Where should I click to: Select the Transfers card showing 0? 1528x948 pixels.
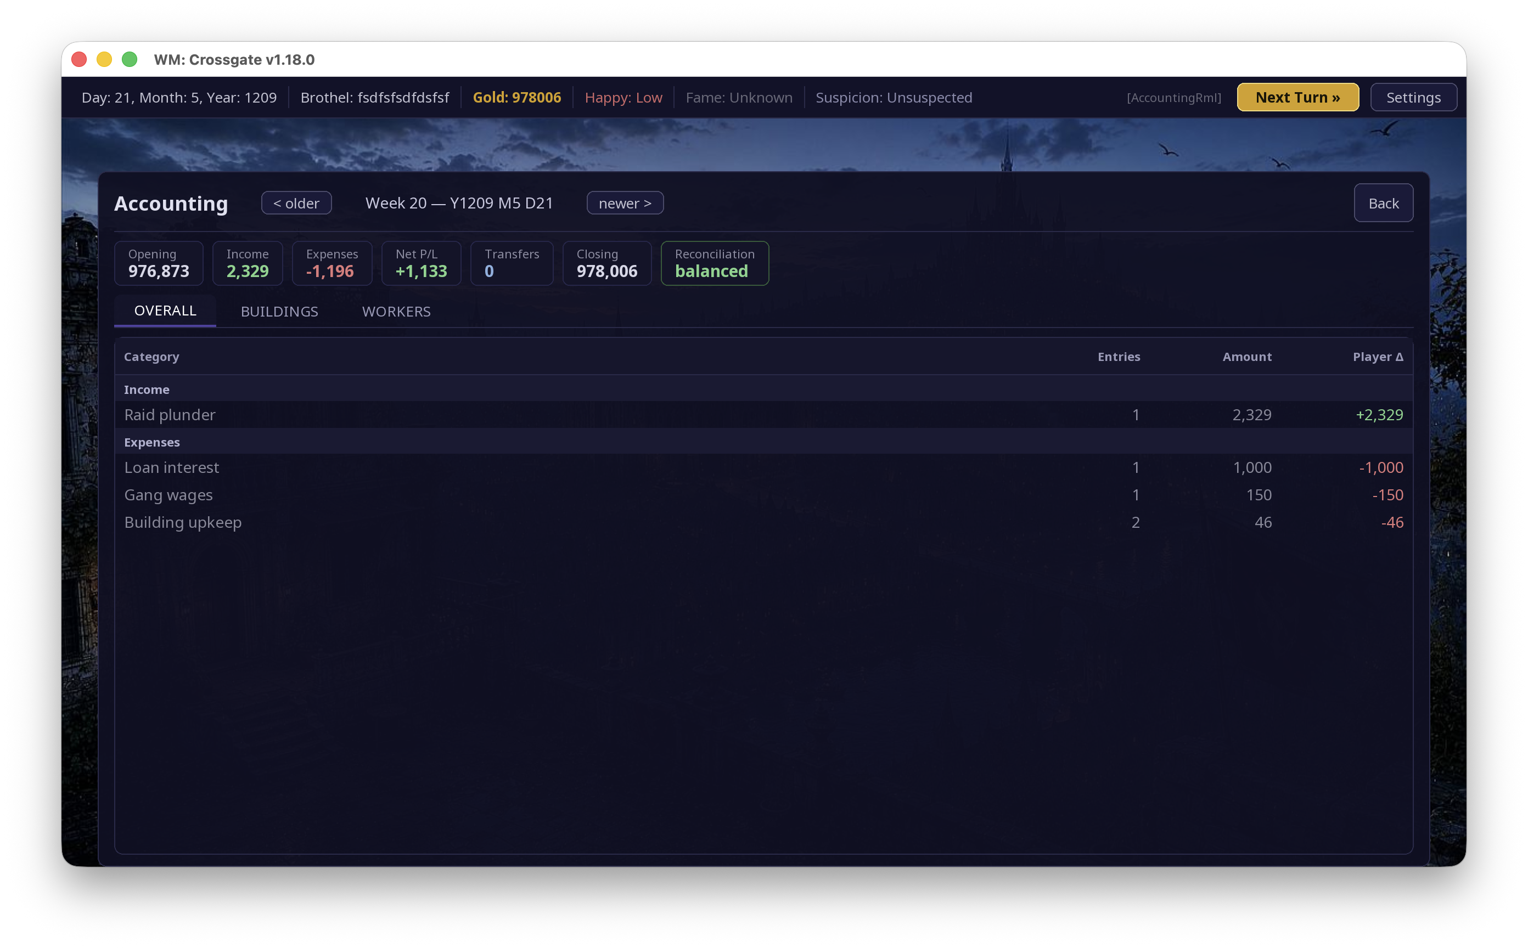pyautogui.click(x=512, y=263)
